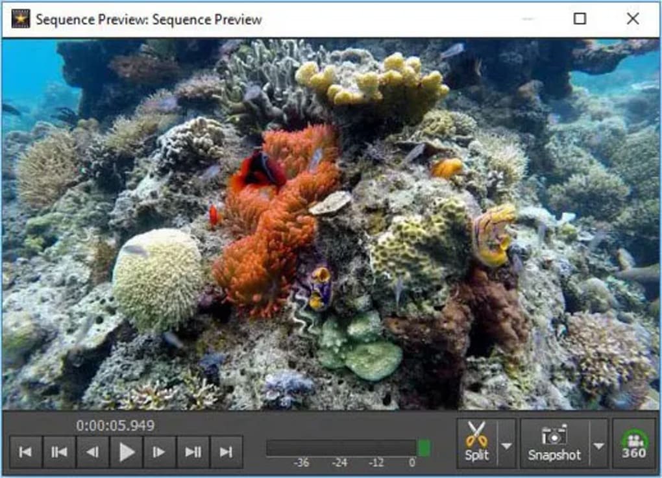The height and width of the screenshot is (478, 662).
Task: Click the camera icon above Snapshot label
Action: 554,434
